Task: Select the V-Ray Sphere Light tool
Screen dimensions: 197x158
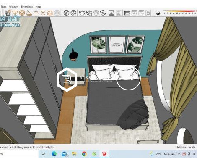Action: point(22,13)
